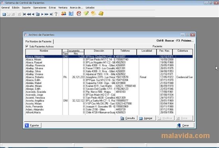This screenshot has height=148, width=219.
Task: Click the Modificar button
Action: click(x=165, y=118)
